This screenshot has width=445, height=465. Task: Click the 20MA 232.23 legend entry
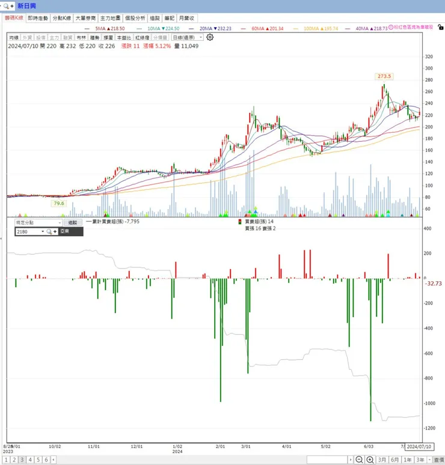210,28
